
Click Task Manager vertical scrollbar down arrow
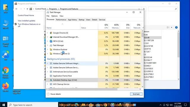point(142,86)
